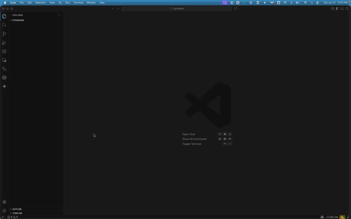Image resolution: width=351 pixels, height=219 pixels.
Task: Open the purple screen-recording menu bar icon
Action: 225,3
